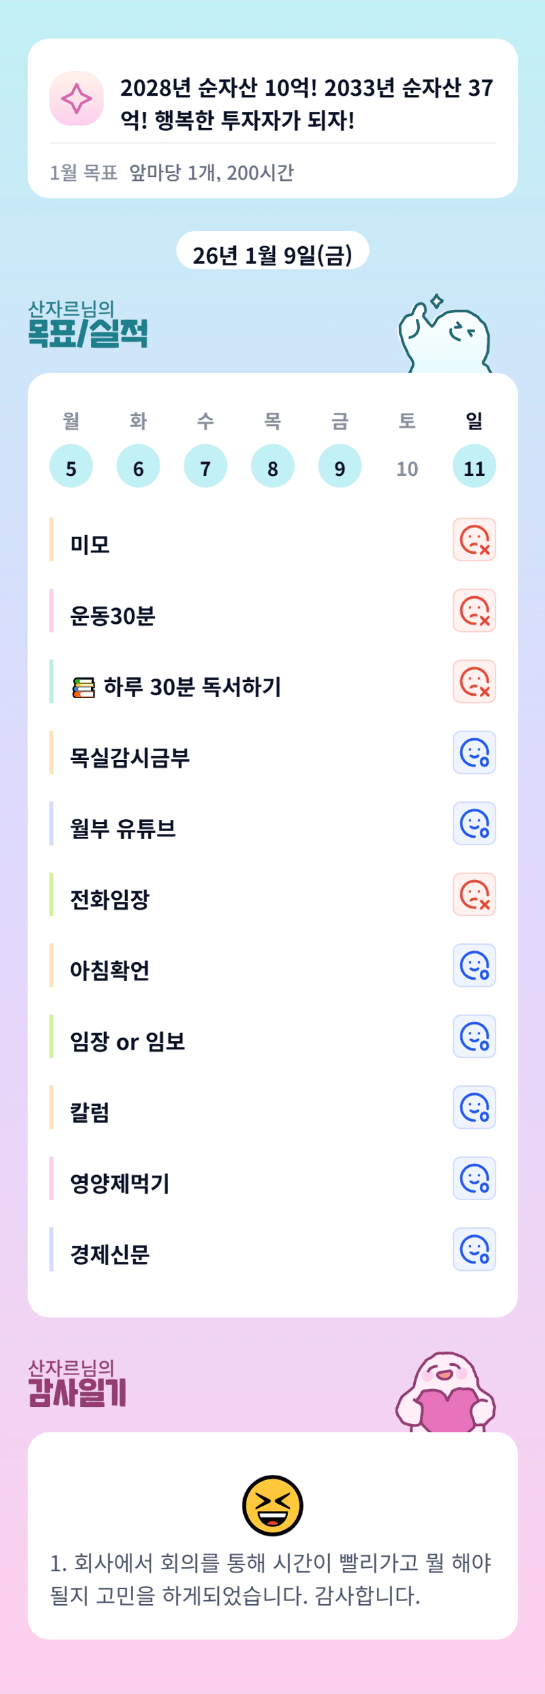The image size is (545, 1694).
Task: Click the 전화임장 sad face icon
Action: click(474, 895)
